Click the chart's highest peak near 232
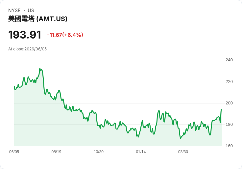This screenshot has height=169, width=242. 40,68
